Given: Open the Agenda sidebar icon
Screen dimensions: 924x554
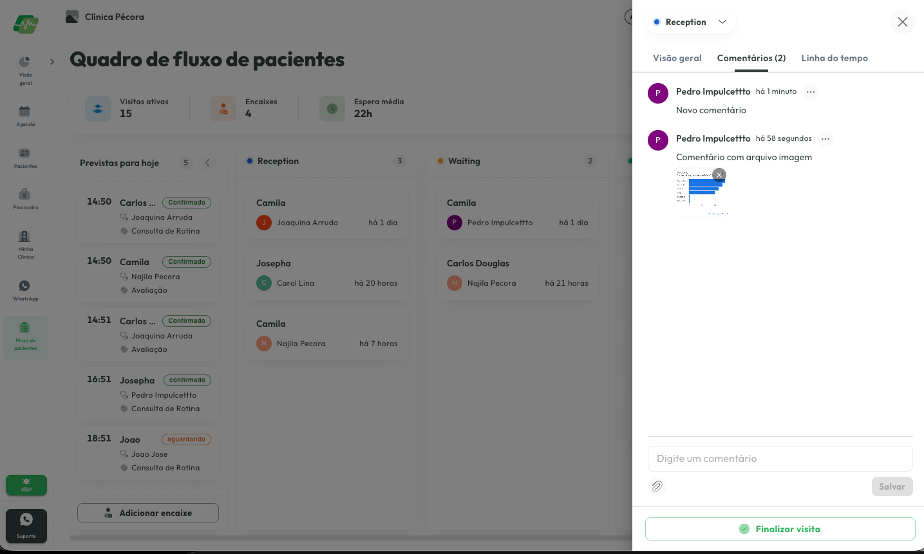Looking at the screenshot, I should pos(25,116).
